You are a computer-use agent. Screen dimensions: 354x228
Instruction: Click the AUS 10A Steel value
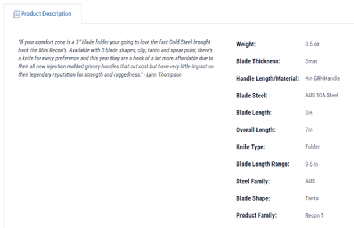321,96
